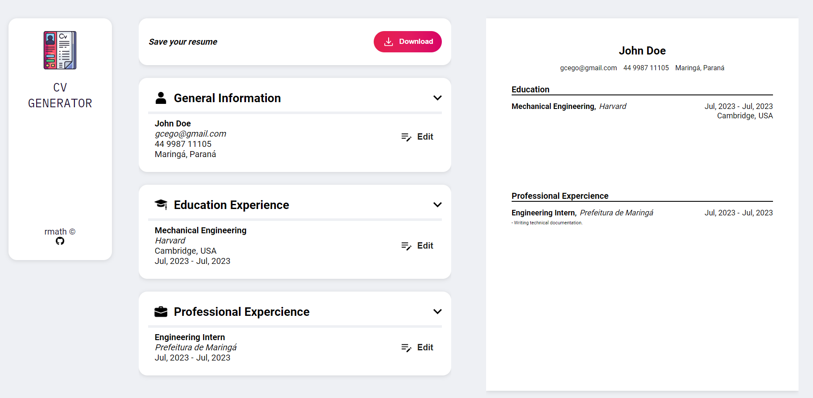The height and width of the screenshot is (398, 813).
Task: Click the CV GENERATOR title text
Action: pyautogui.click(x=60, y=95)
